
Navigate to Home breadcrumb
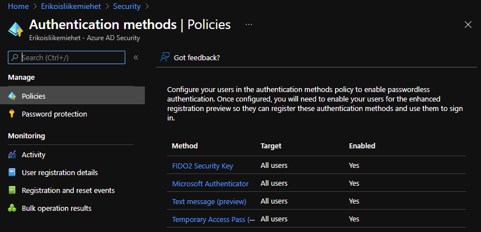[x=18, y=6]
